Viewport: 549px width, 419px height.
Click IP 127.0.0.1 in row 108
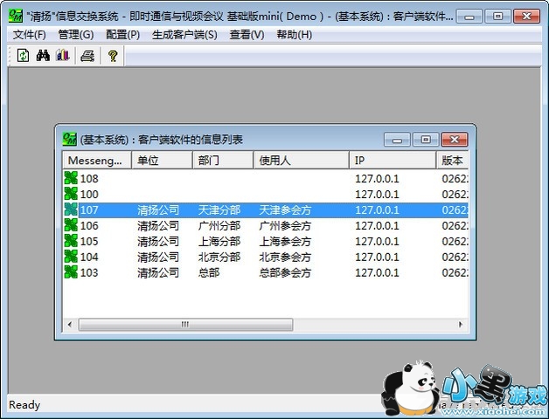coord(377,178)
